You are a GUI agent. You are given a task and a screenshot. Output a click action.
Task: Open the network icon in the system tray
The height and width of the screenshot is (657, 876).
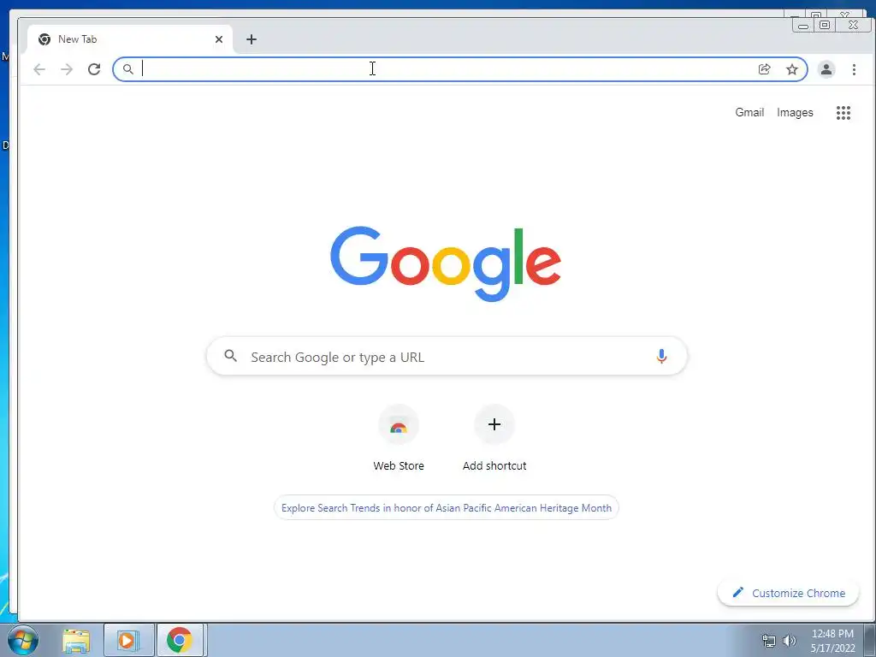click(x=769, y=641)
